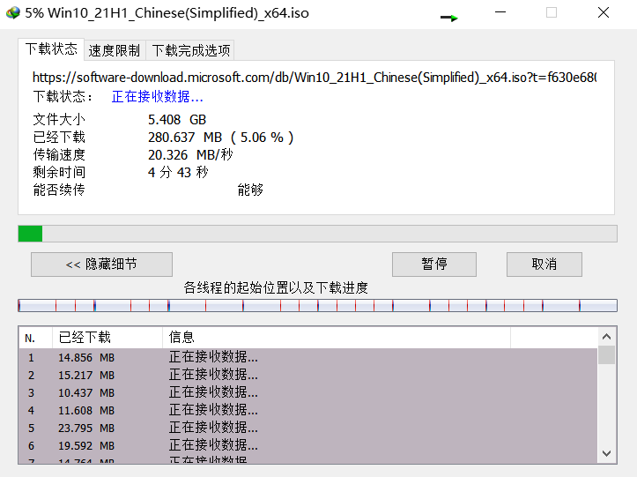Select thread row 6 with 19.592 MB

point(308,445)
